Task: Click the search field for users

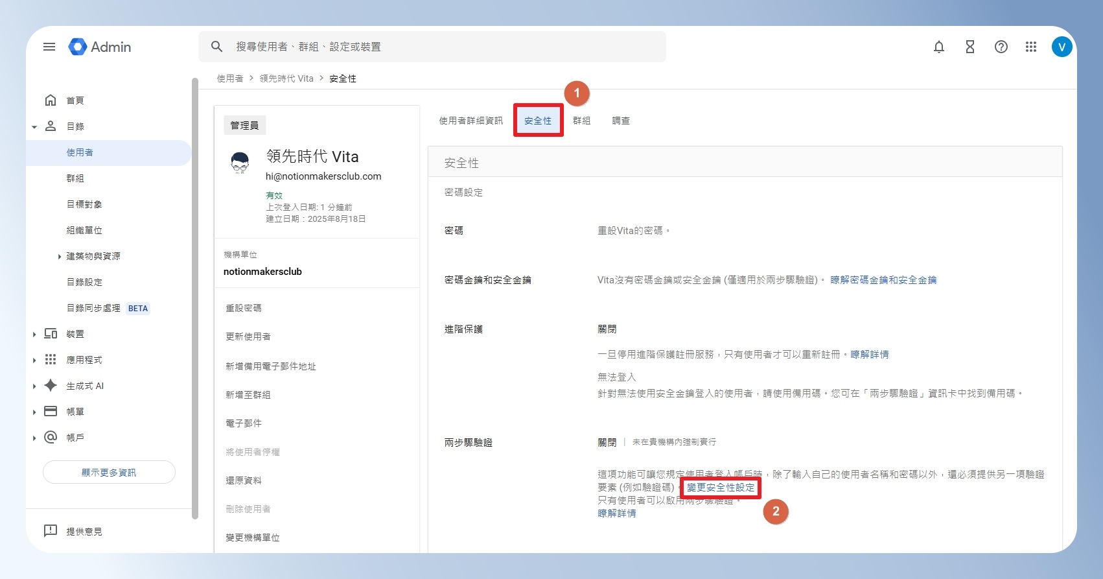Action: pyautogui.click(x=432, y=47)
